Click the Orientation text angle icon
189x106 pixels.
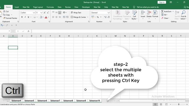[64, 12]
